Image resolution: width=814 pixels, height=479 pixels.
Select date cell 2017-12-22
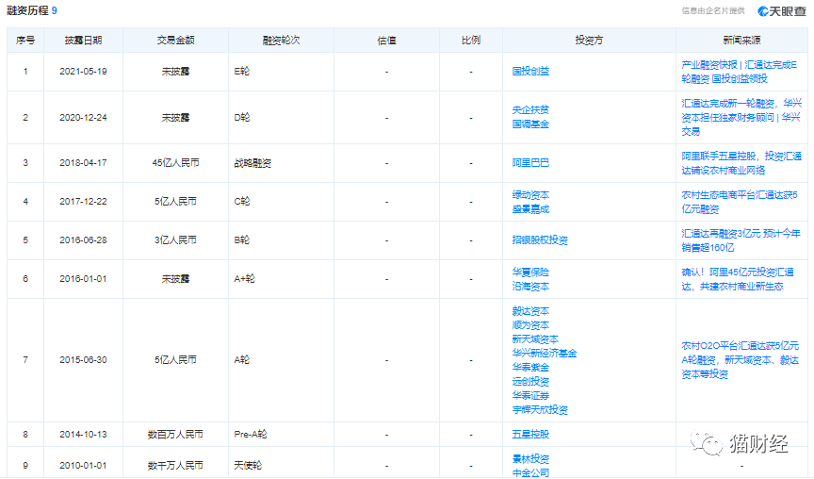coord(83,201)
